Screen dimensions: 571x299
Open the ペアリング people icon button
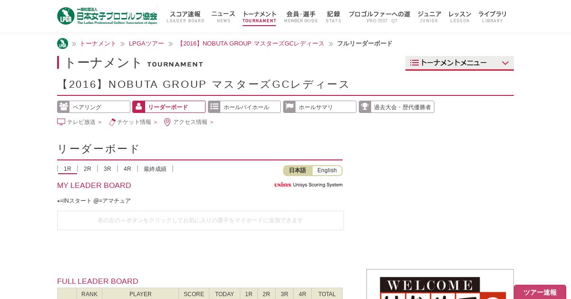point(63,107)
